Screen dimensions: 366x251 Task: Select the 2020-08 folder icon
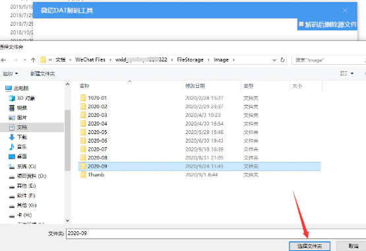83,157
